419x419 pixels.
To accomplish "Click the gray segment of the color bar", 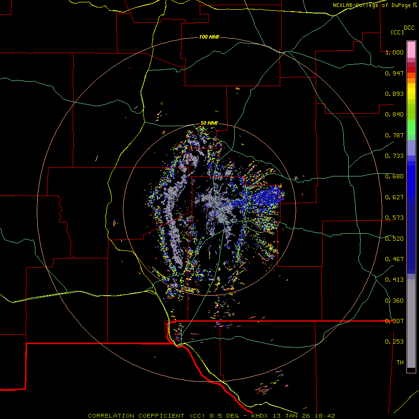I will (411, 324).
